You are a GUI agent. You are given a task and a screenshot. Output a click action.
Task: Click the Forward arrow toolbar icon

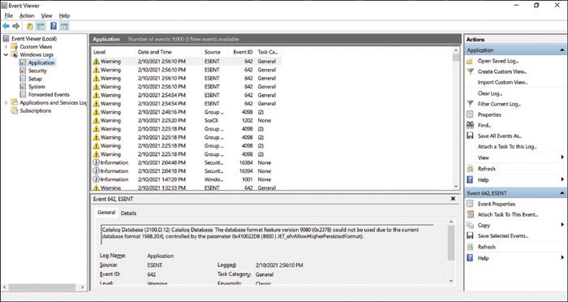(16, 26)
